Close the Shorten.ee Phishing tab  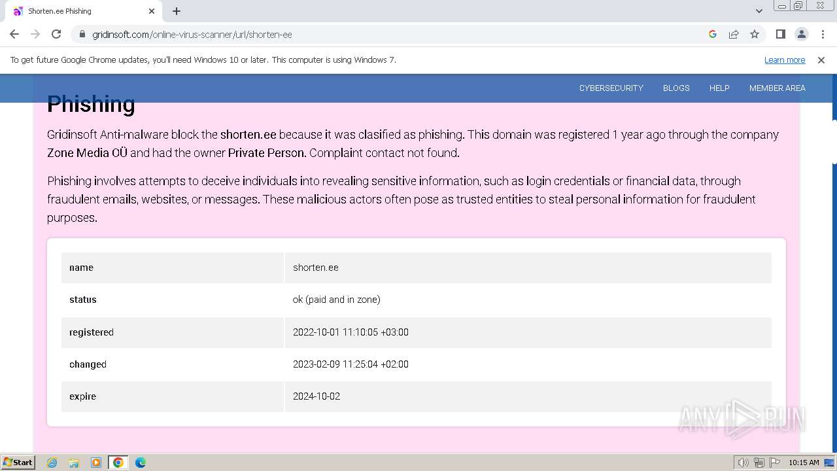[152, 11]
